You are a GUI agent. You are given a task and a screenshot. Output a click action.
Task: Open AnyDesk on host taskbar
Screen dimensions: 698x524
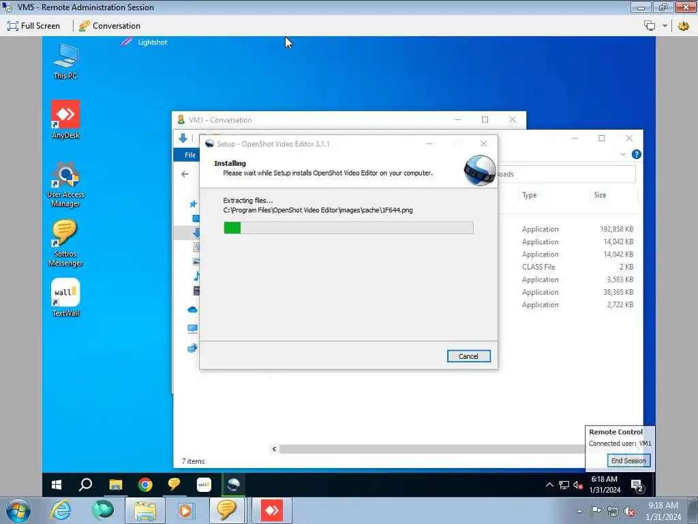272,510
